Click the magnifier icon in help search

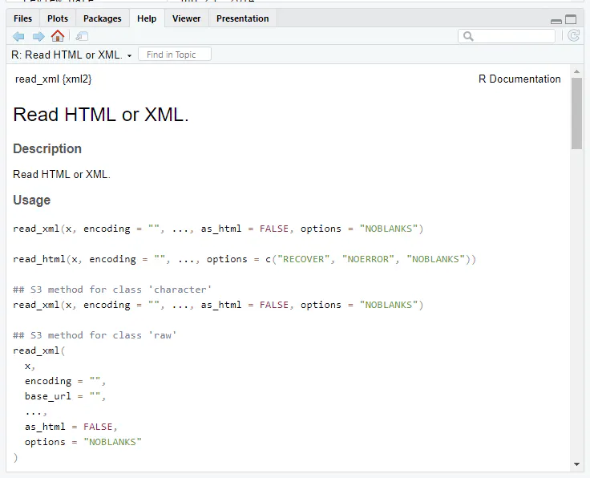coord(468,36)
